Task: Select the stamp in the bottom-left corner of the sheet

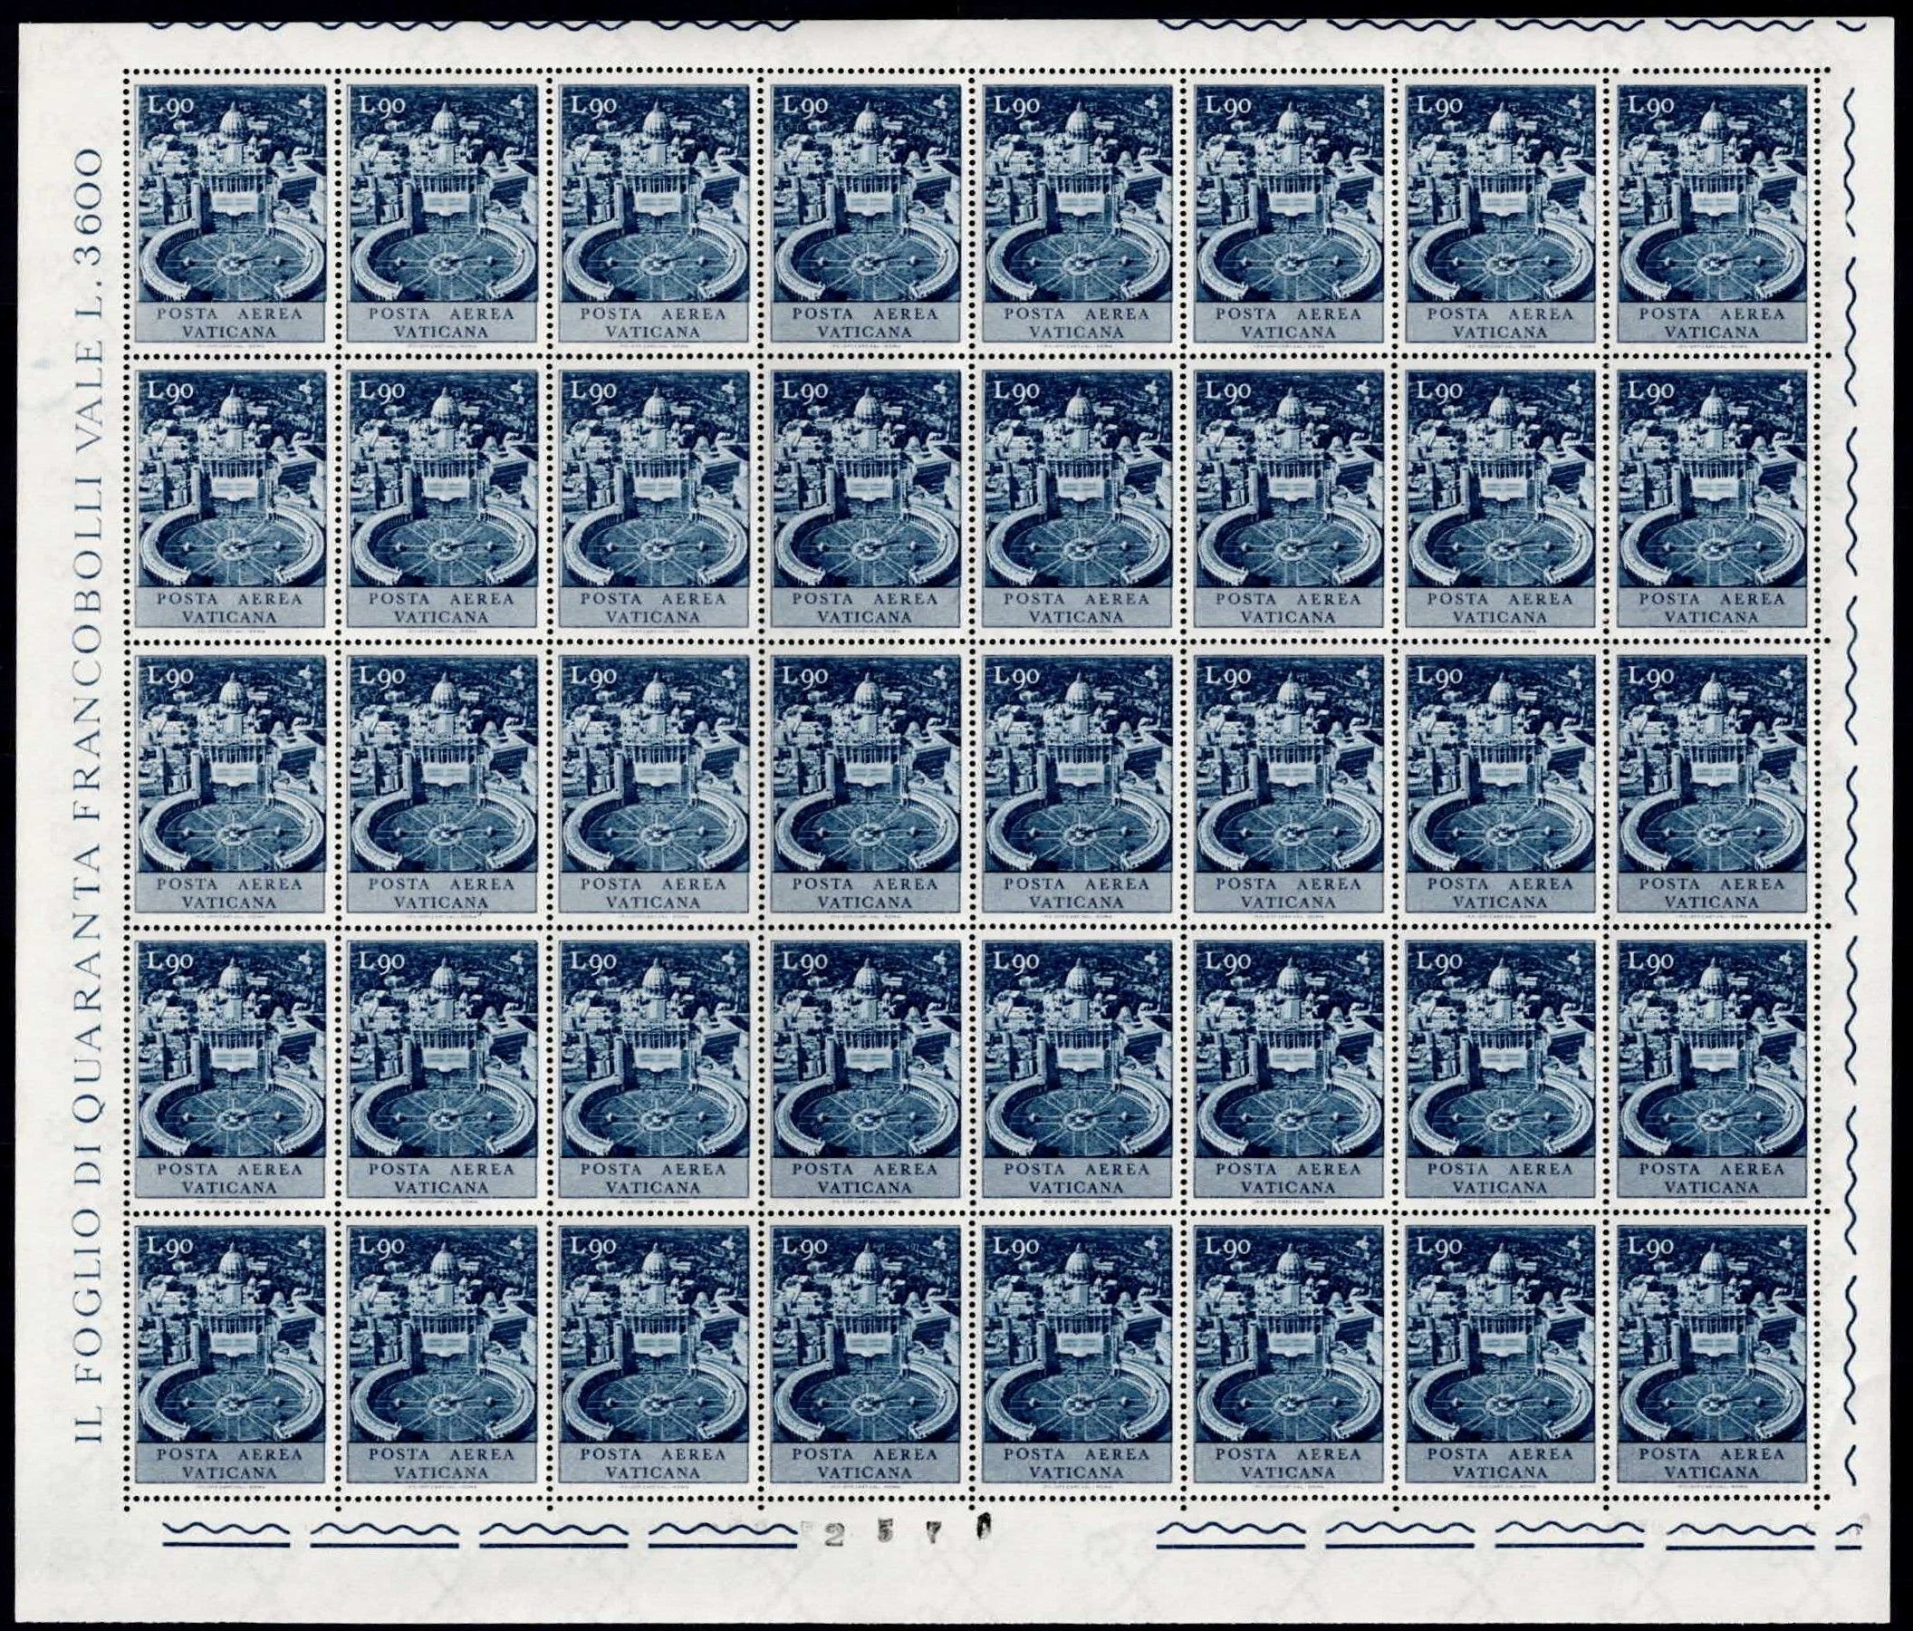Action: pos(232,1354)
